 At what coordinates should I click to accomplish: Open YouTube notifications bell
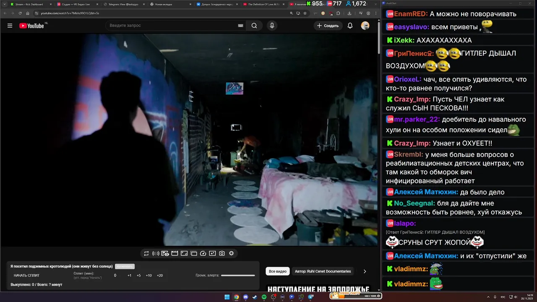(x=350, y=26)
